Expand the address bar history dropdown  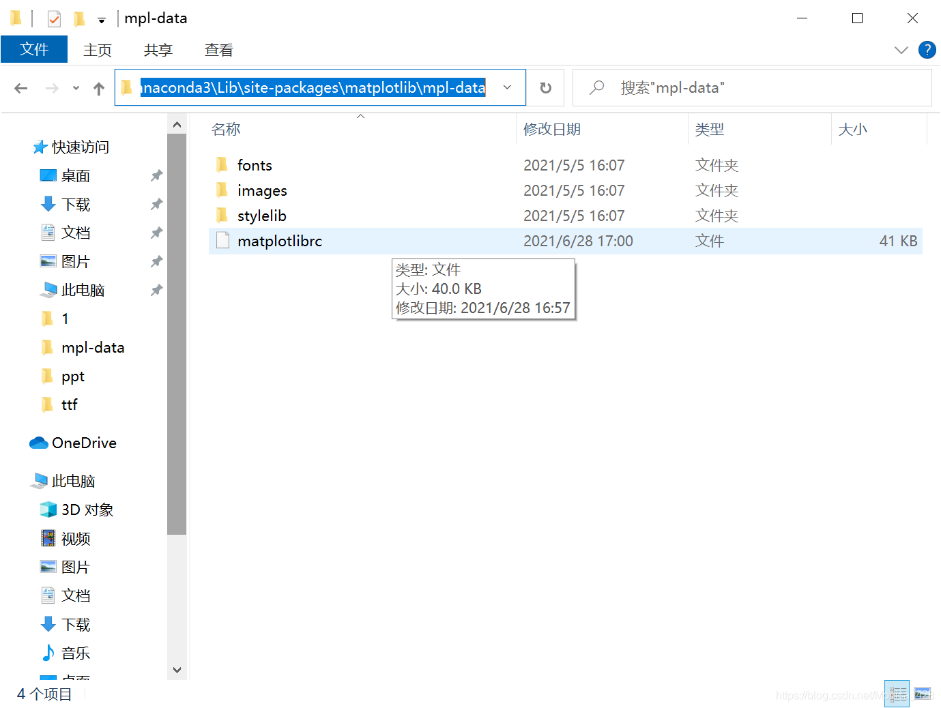click(x=507, y=87)
